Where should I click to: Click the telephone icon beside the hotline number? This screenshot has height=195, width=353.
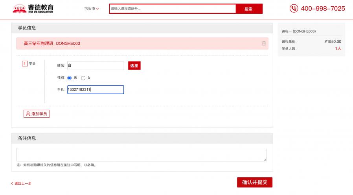click(294, 8)
